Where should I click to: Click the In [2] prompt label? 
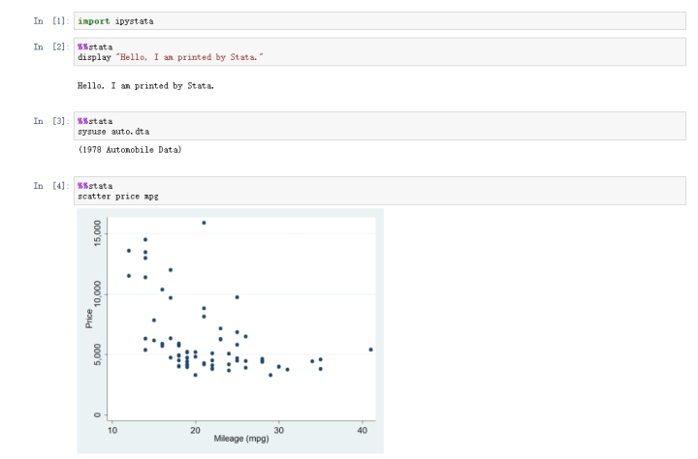51,46
